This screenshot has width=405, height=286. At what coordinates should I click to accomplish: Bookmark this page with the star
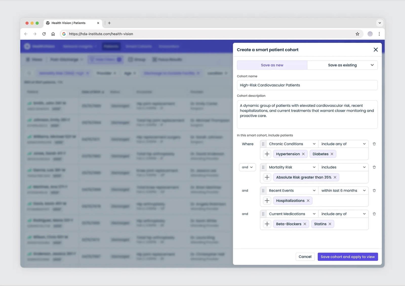pyautogui.click(x=357, y=34)
